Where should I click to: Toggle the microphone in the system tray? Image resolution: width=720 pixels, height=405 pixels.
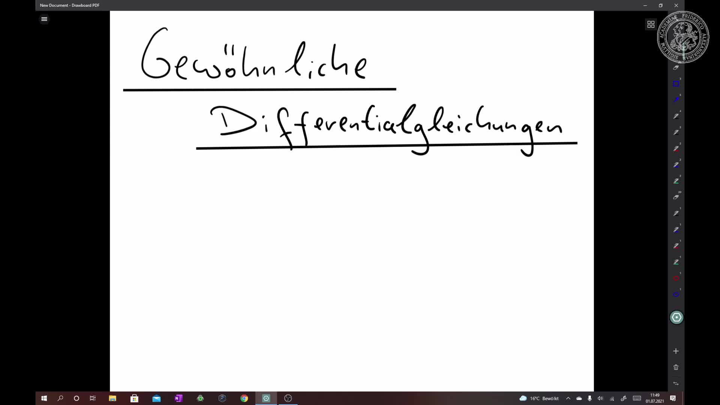(x=589, y=398)
